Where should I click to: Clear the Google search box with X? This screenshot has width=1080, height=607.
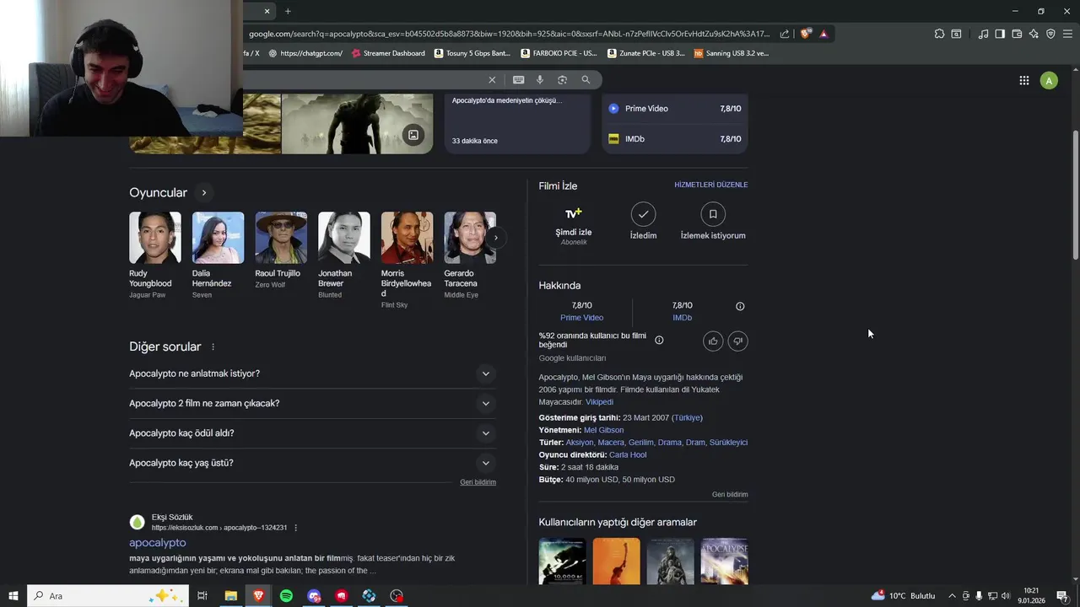click(492, 80)
